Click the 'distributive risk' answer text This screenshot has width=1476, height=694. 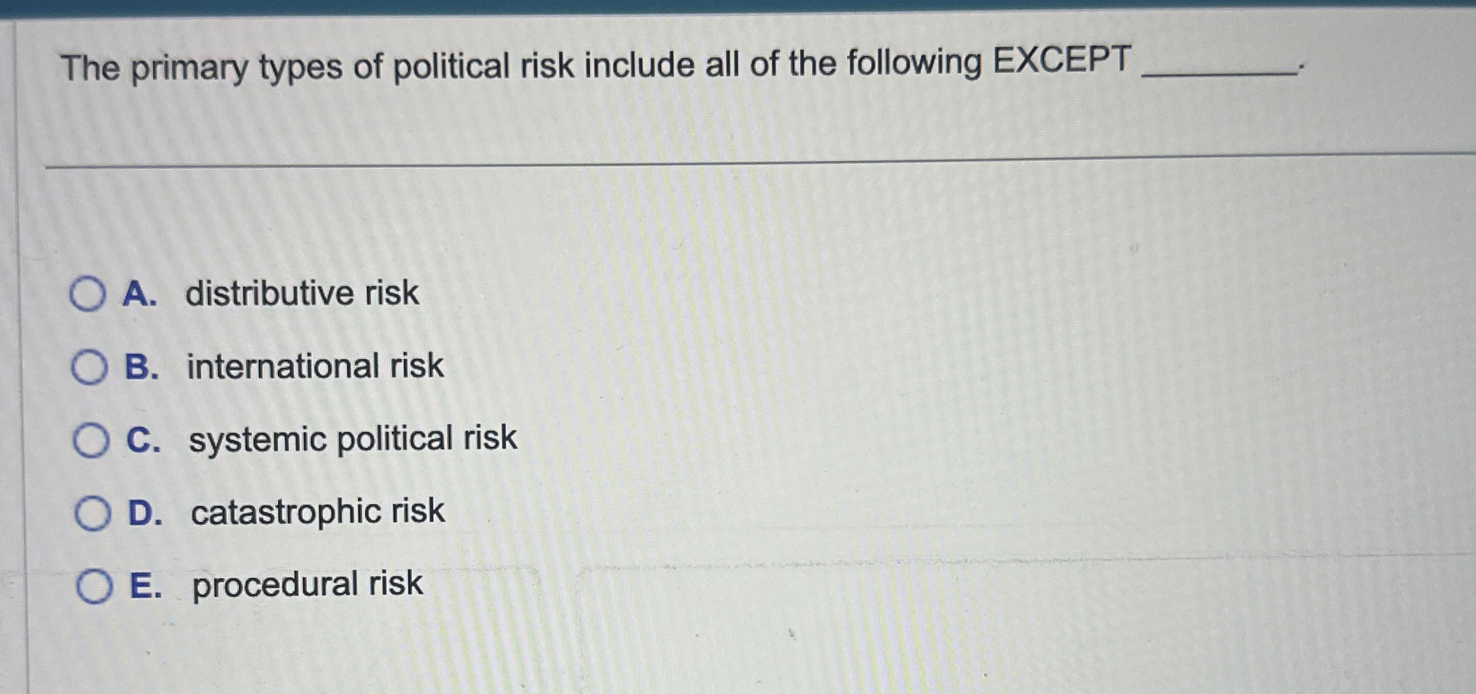tap(302, 293)
